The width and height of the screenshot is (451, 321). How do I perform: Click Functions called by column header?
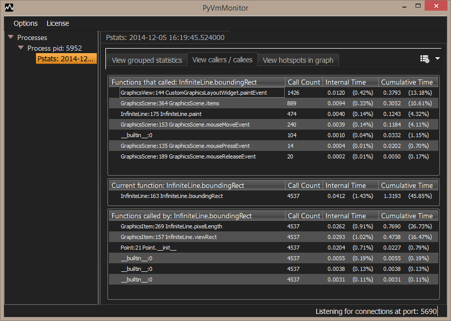tap(197, 216)
